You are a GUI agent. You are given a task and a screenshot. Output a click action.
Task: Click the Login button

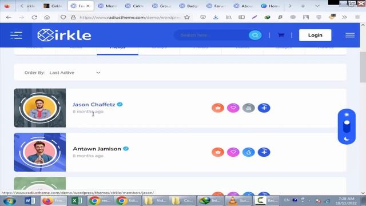315,35
